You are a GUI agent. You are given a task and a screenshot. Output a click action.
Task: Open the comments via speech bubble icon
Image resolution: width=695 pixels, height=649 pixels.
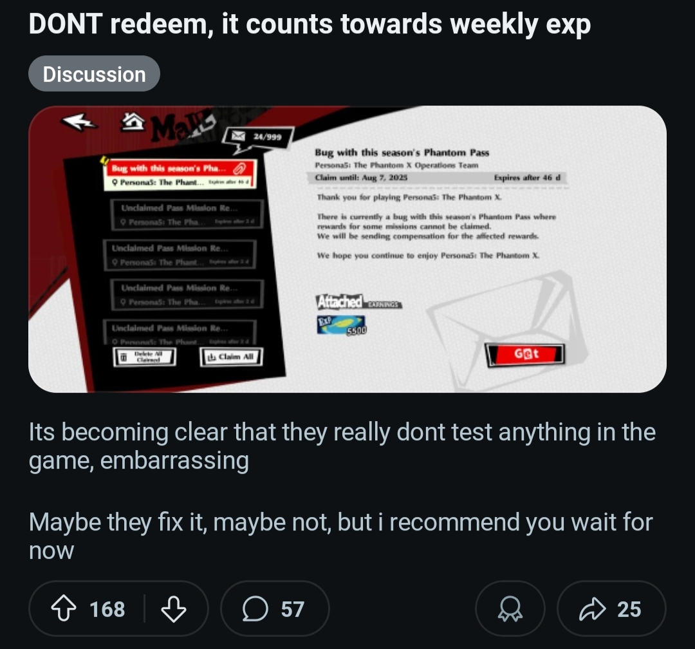(255, 608)
